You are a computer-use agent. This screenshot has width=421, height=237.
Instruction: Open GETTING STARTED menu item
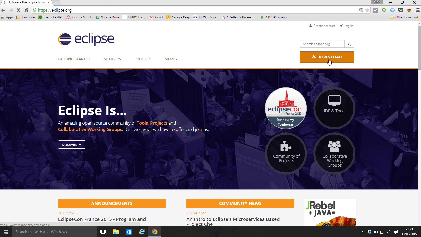(74, 59)
